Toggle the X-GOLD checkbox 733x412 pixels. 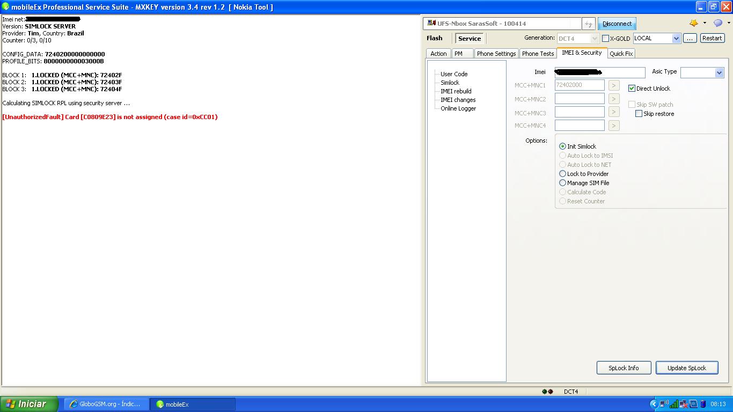click(x=605, y=39)
